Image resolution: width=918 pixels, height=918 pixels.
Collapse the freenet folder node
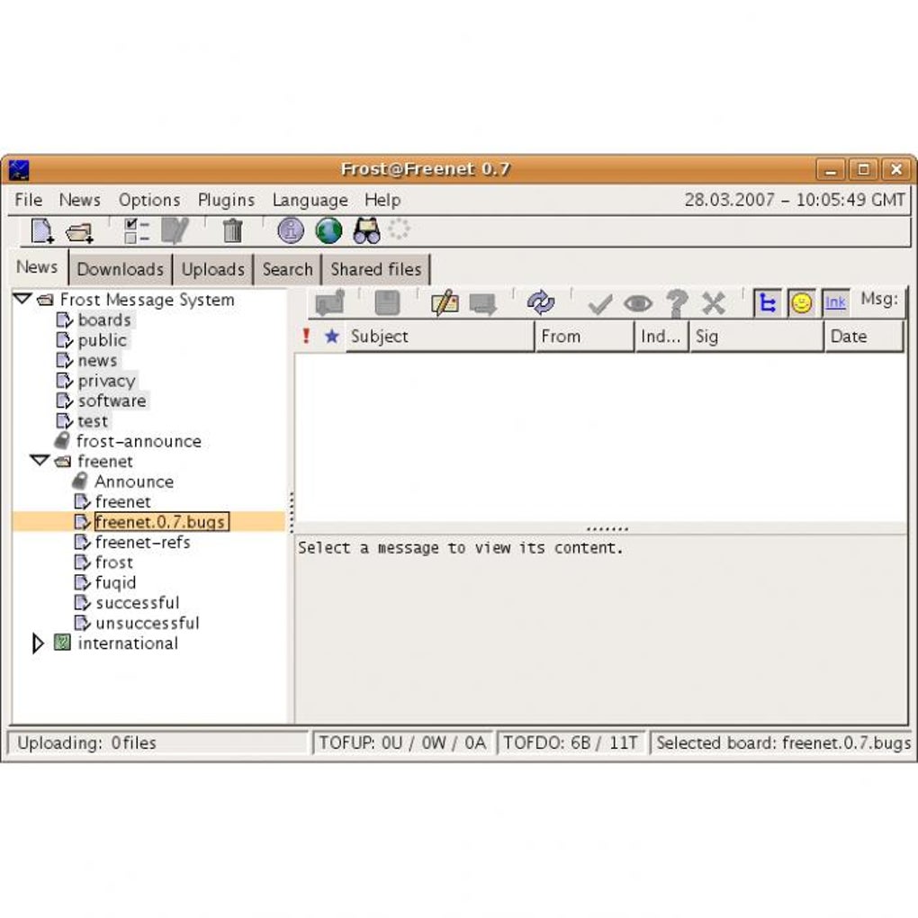(40, 461)
